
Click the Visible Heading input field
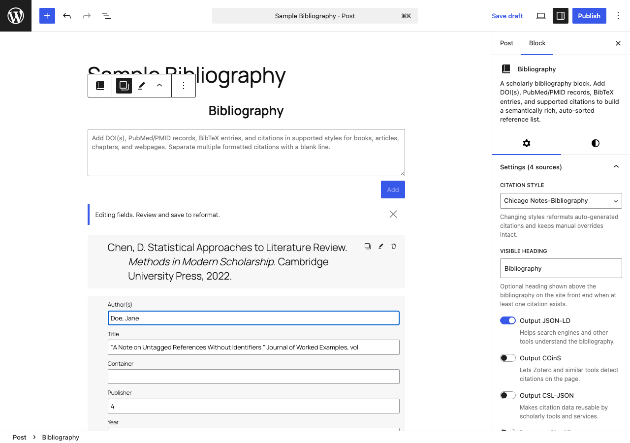click(x=561, y=268)
